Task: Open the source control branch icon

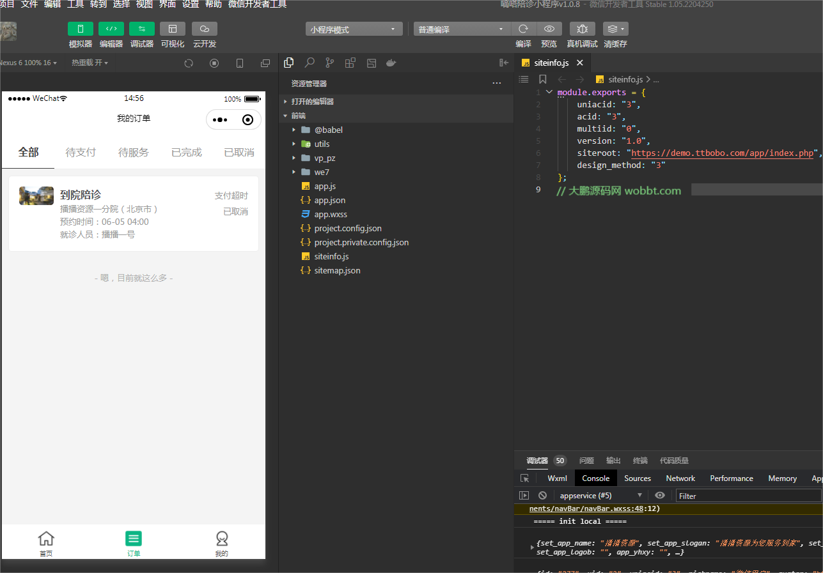Action: pyautogui.click(x=330, y=63)
